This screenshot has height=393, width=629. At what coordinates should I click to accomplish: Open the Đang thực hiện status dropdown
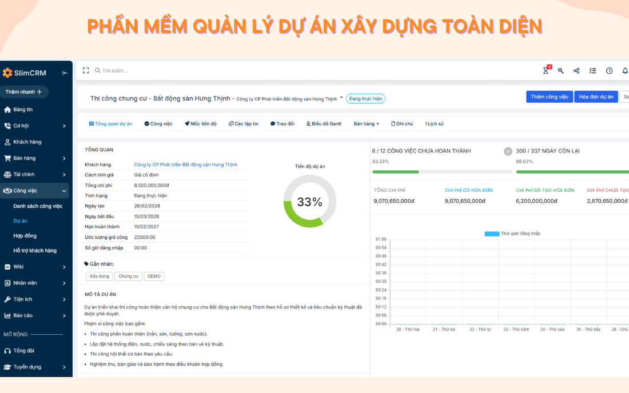365,98
